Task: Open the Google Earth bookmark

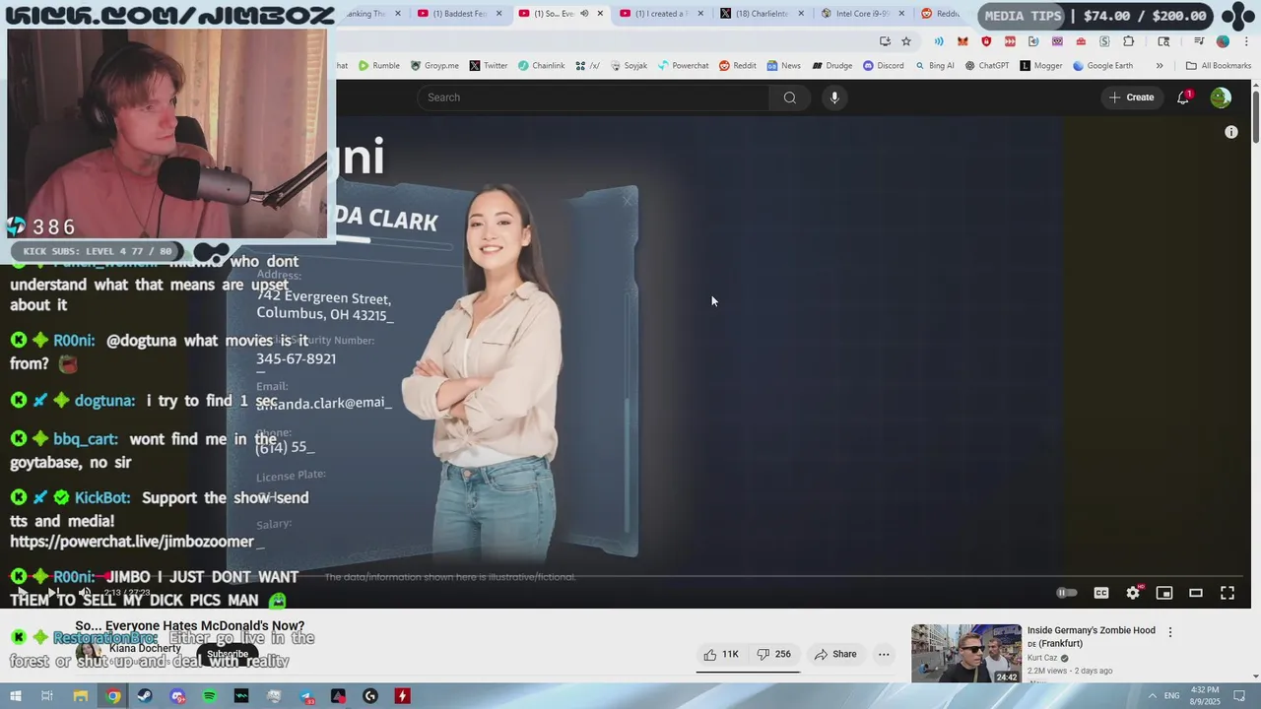Action: pos(1102,66)
